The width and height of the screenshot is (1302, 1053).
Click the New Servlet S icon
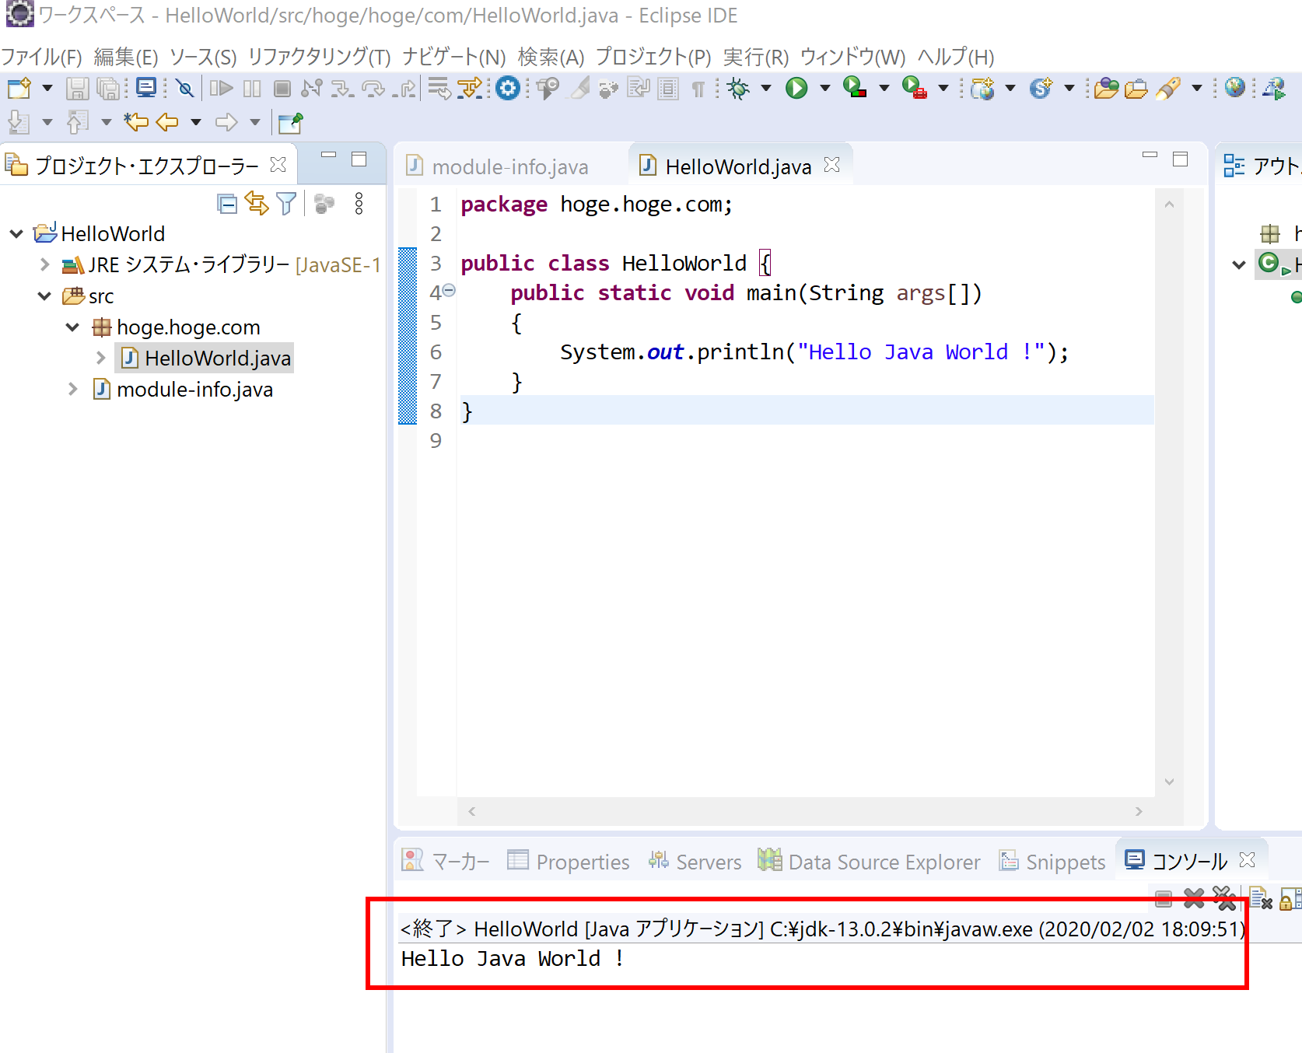pos(1041,88)
